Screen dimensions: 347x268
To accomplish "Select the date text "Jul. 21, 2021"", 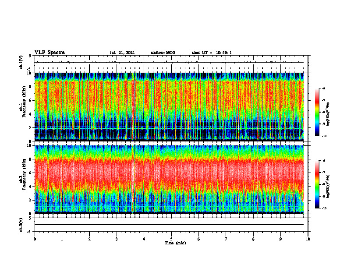I will click(x=122, y=53).
